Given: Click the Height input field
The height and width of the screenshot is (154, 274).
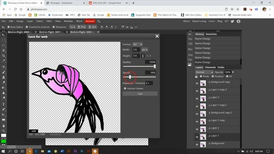Looking at the screenshot, I should (136, 56).
